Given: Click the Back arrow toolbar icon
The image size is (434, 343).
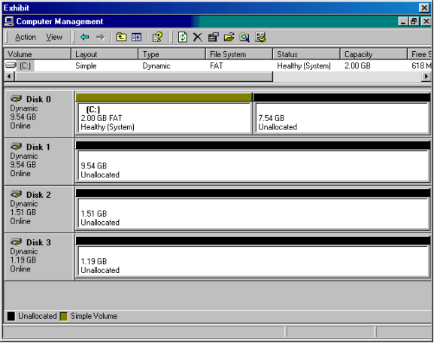Looking at the screenshot, I should click(84, 37).
